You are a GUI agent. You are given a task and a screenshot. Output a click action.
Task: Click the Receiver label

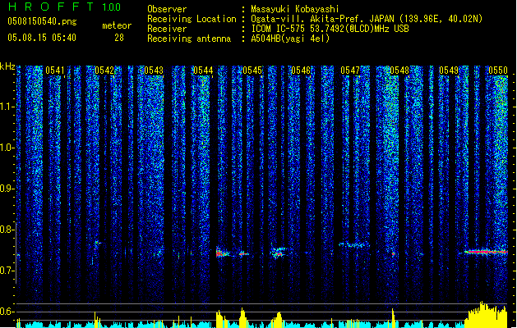pos(167,29)
